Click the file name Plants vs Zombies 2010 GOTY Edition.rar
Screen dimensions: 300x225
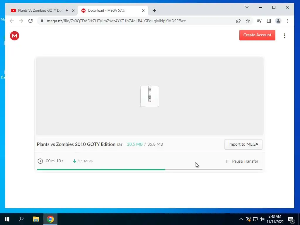click(80, 144)
